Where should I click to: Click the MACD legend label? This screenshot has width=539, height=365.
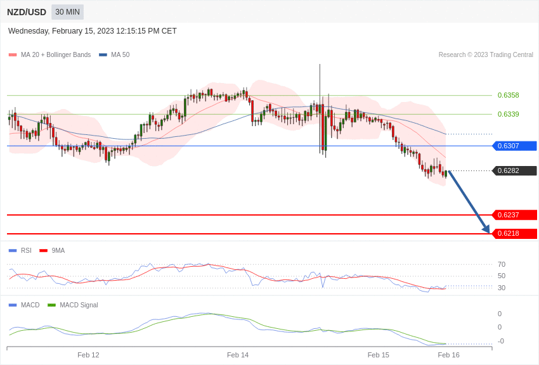pyautogui.click(x=30, y=305)
